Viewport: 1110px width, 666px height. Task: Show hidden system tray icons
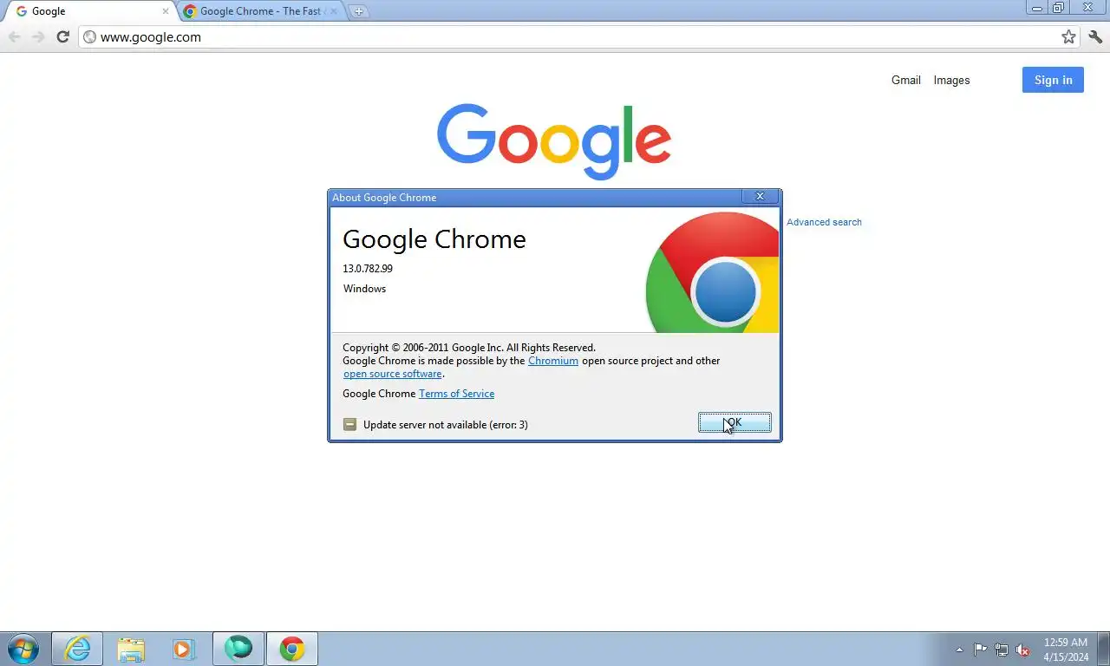959,650
